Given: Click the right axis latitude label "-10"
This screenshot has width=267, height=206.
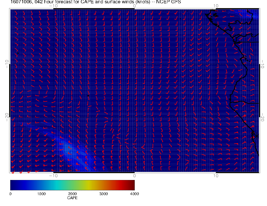Looking at the screenshot, I should [x=262, y=64].
